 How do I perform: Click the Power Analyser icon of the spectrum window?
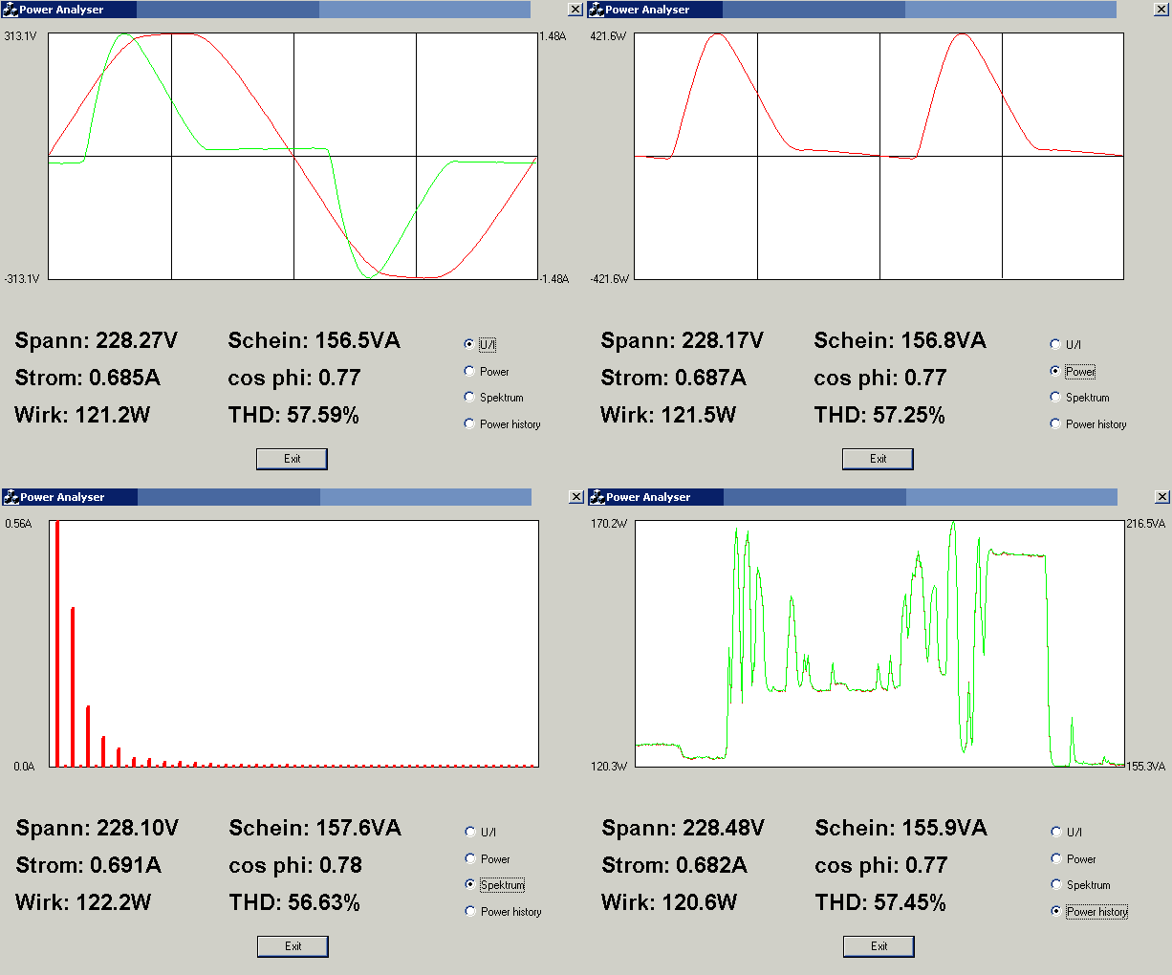[x=11, y=497]
